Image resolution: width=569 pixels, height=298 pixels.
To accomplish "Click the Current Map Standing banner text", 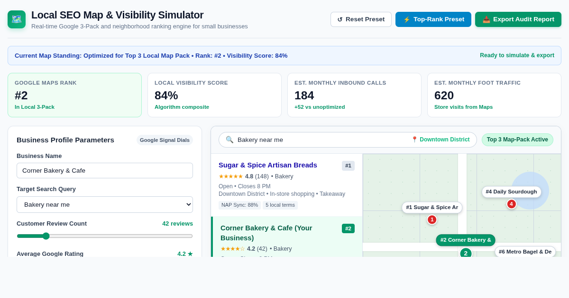I will click(151, 55).
